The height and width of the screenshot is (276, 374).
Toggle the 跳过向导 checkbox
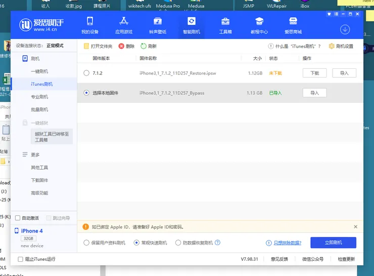(x=49, y=218)
